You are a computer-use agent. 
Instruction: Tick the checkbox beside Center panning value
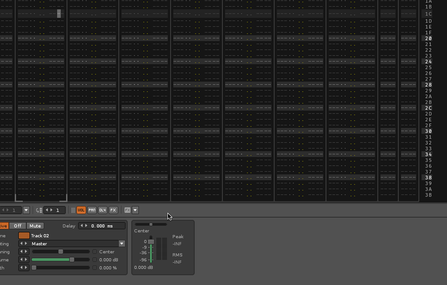(95, 252)
